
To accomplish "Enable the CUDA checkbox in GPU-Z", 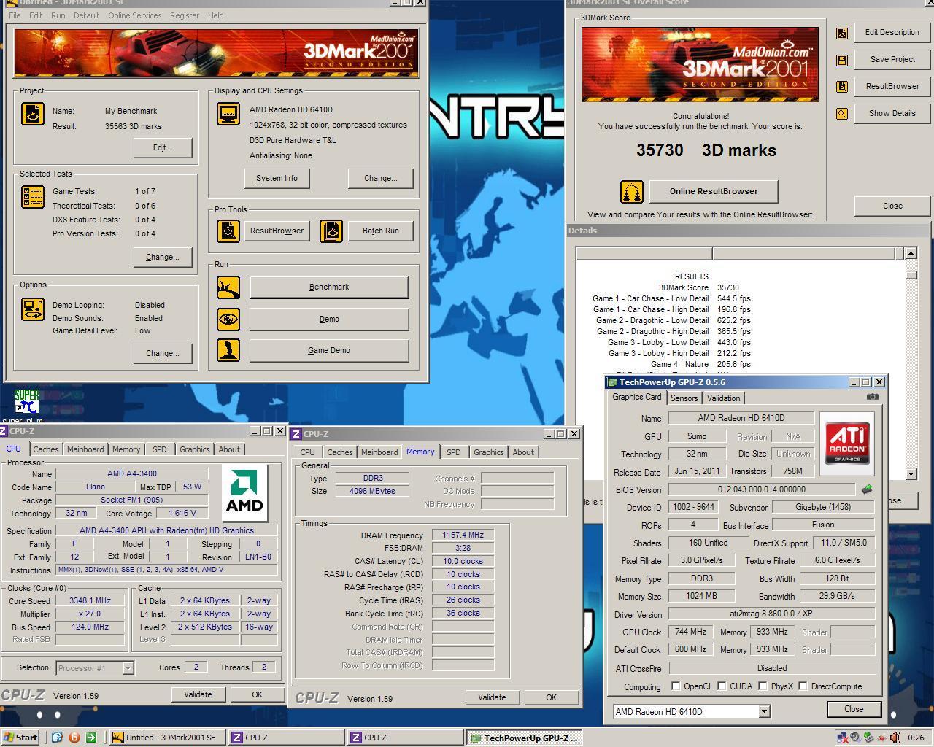I will click(722, 686).
